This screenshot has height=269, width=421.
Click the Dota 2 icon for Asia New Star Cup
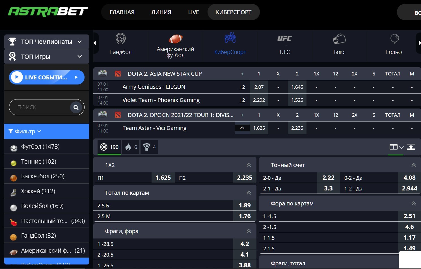(118, 74)
